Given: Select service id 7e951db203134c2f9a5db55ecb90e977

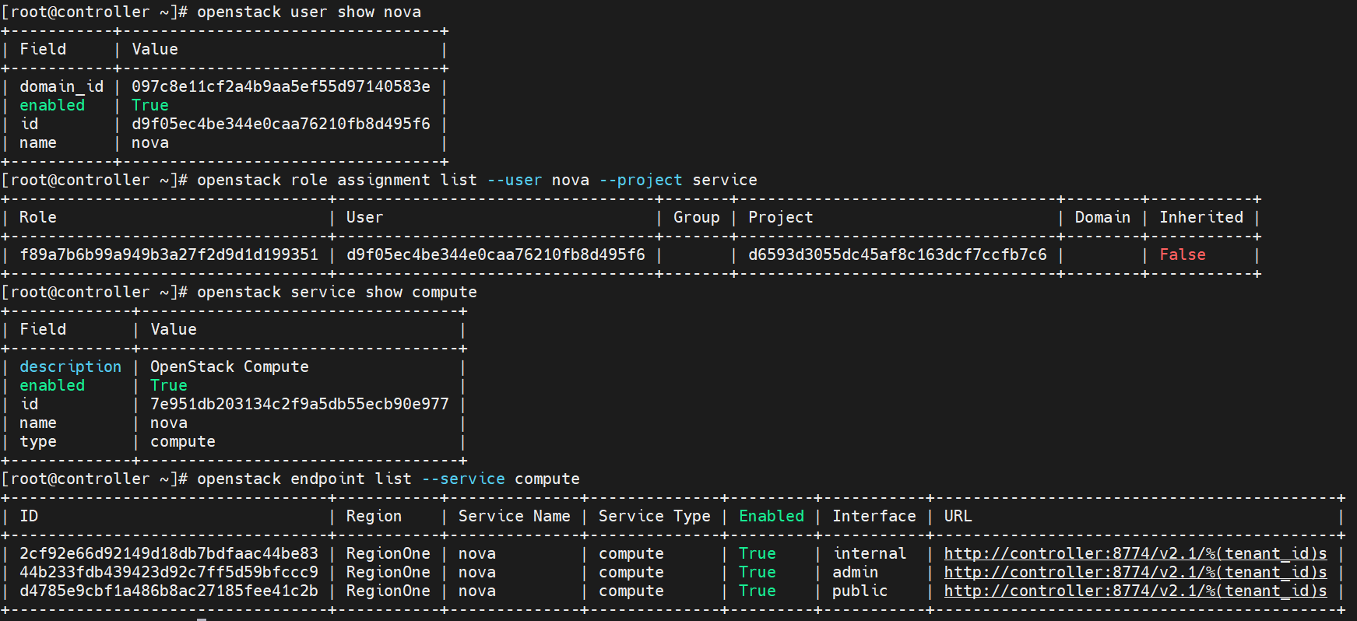Looking at the screenshot, I should pyautogui.click(x=300, y=404).
